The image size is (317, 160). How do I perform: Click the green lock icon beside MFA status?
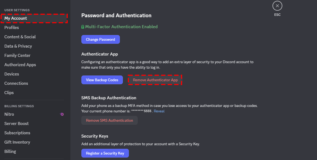pos(83,27)
